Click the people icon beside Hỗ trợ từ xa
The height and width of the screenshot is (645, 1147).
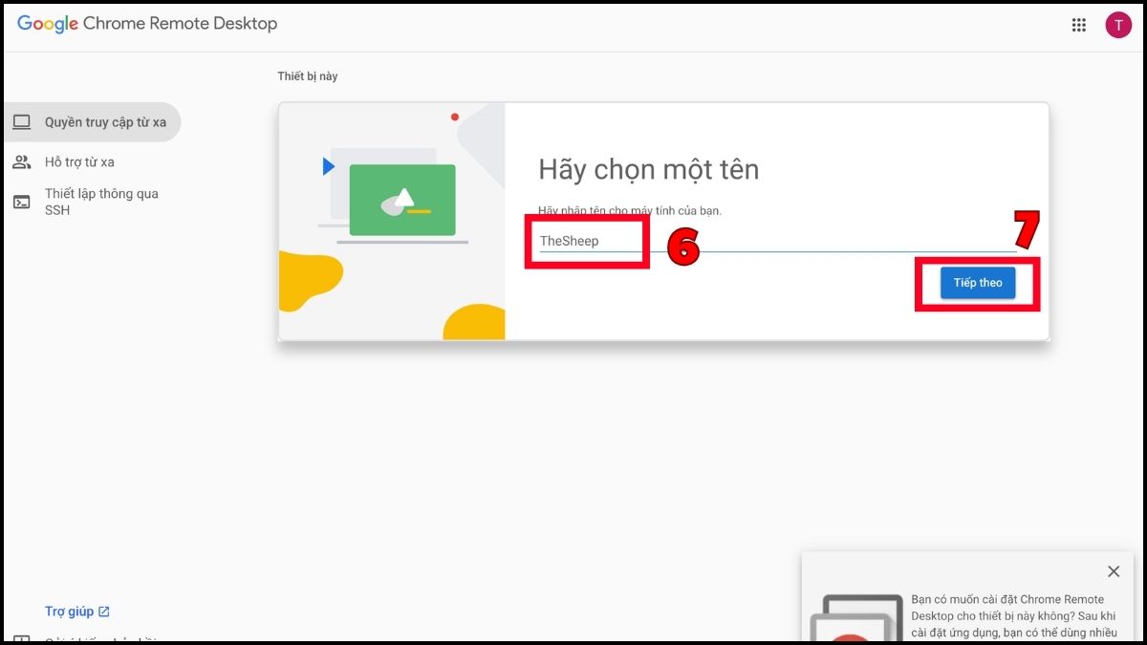(x=21, y=162)
